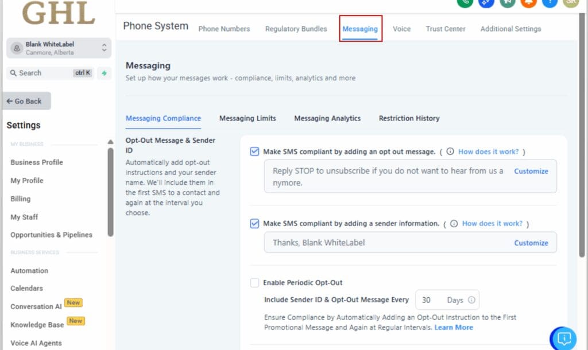Open the Learn More link

pos(454,327)
